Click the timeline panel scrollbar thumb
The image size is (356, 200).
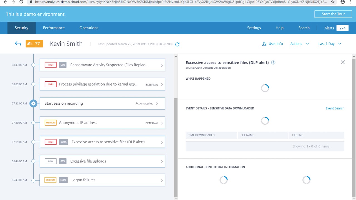tap(176, 147)
